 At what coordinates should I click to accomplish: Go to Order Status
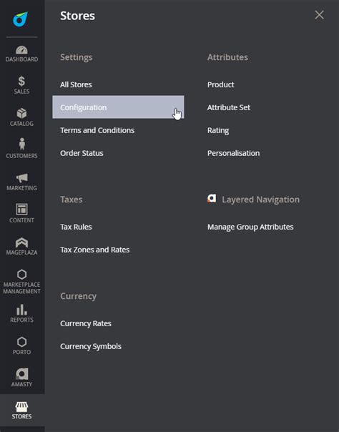point(82,153)
